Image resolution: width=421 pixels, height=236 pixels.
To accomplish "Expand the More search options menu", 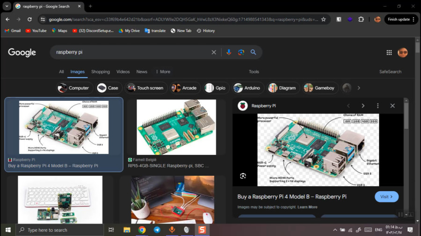I will [163, 72].
